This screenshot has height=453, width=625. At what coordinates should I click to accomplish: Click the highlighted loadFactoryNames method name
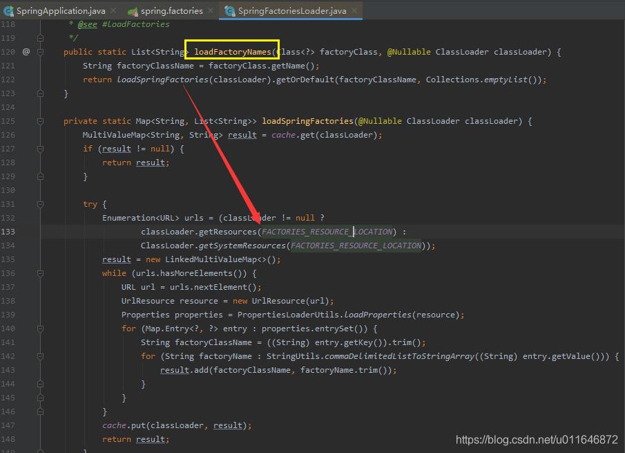click(233, 52)
